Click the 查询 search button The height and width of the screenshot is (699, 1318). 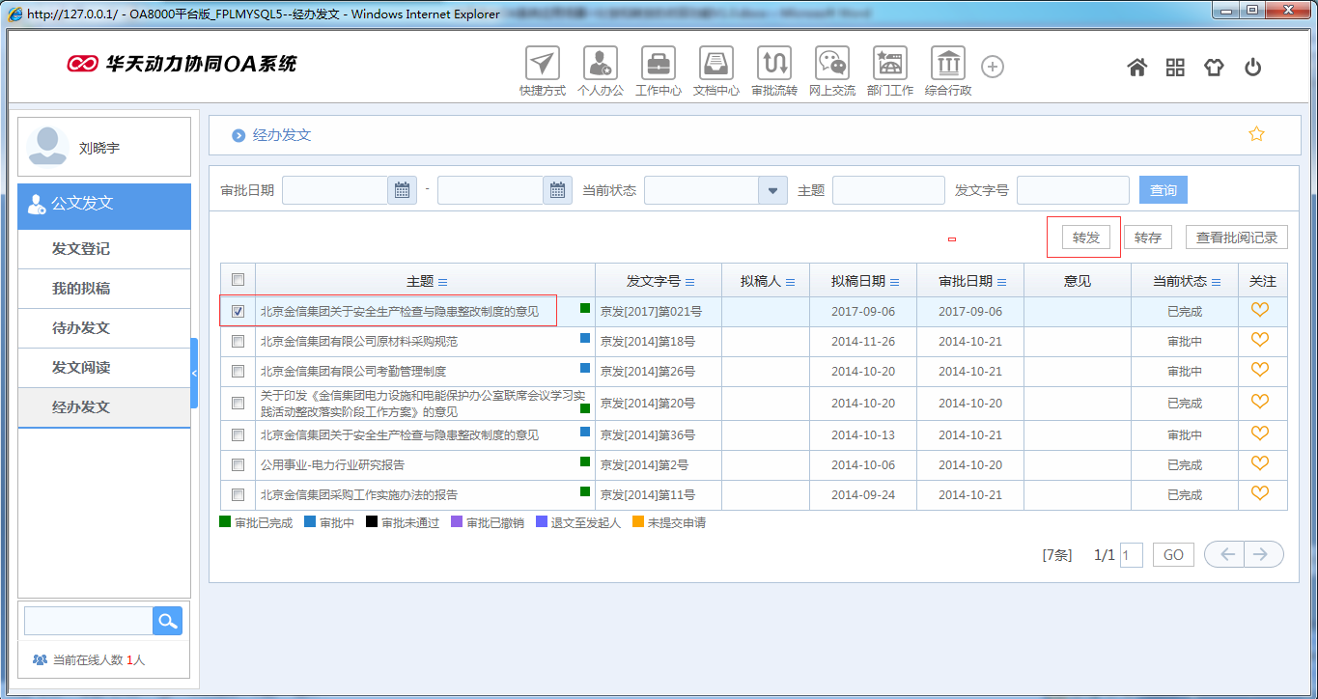click(x=1163, y=189)
